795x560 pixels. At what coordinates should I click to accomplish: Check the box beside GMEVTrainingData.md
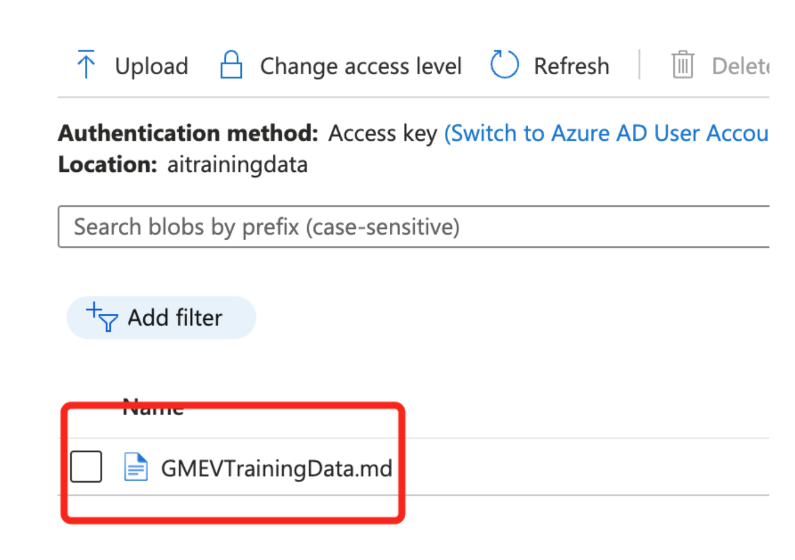click(86, 467)
